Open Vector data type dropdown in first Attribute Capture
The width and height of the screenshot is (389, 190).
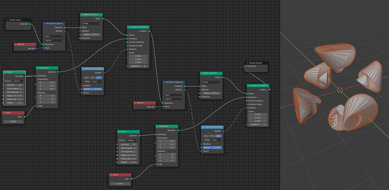(54, 40)
